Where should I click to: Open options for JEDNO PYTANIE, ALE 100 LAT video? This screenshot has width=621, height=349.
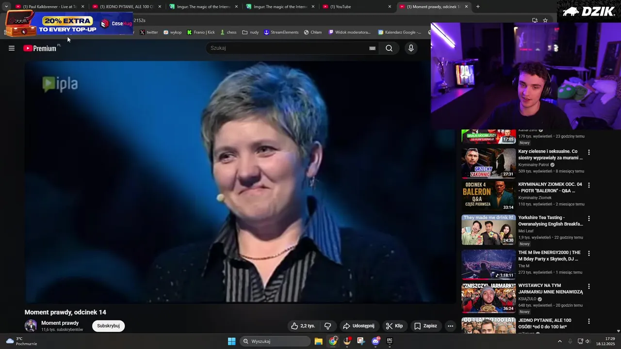point(588,321)
